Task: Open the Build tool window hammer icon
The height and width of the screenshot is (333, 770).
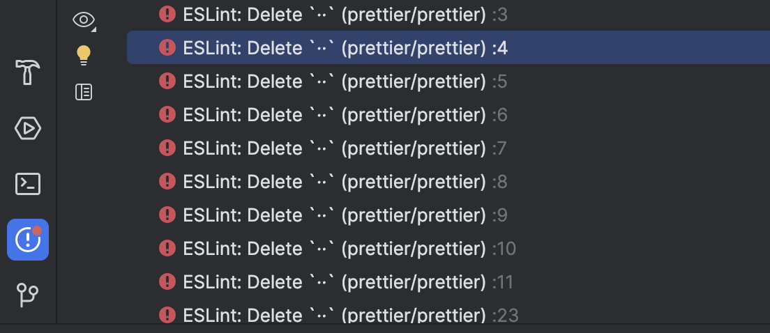Action: tap(27, 72)
